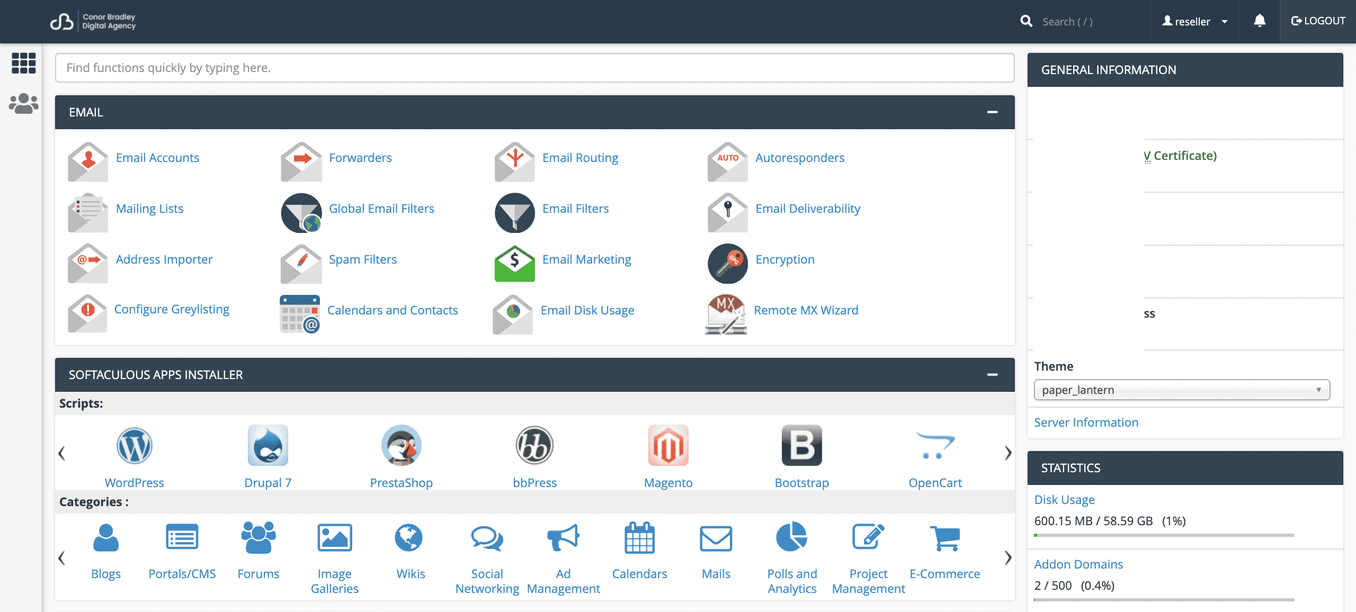Click the Spam Filters feather icon
This screenshot has height=612, width=1356.
[301, 263]
